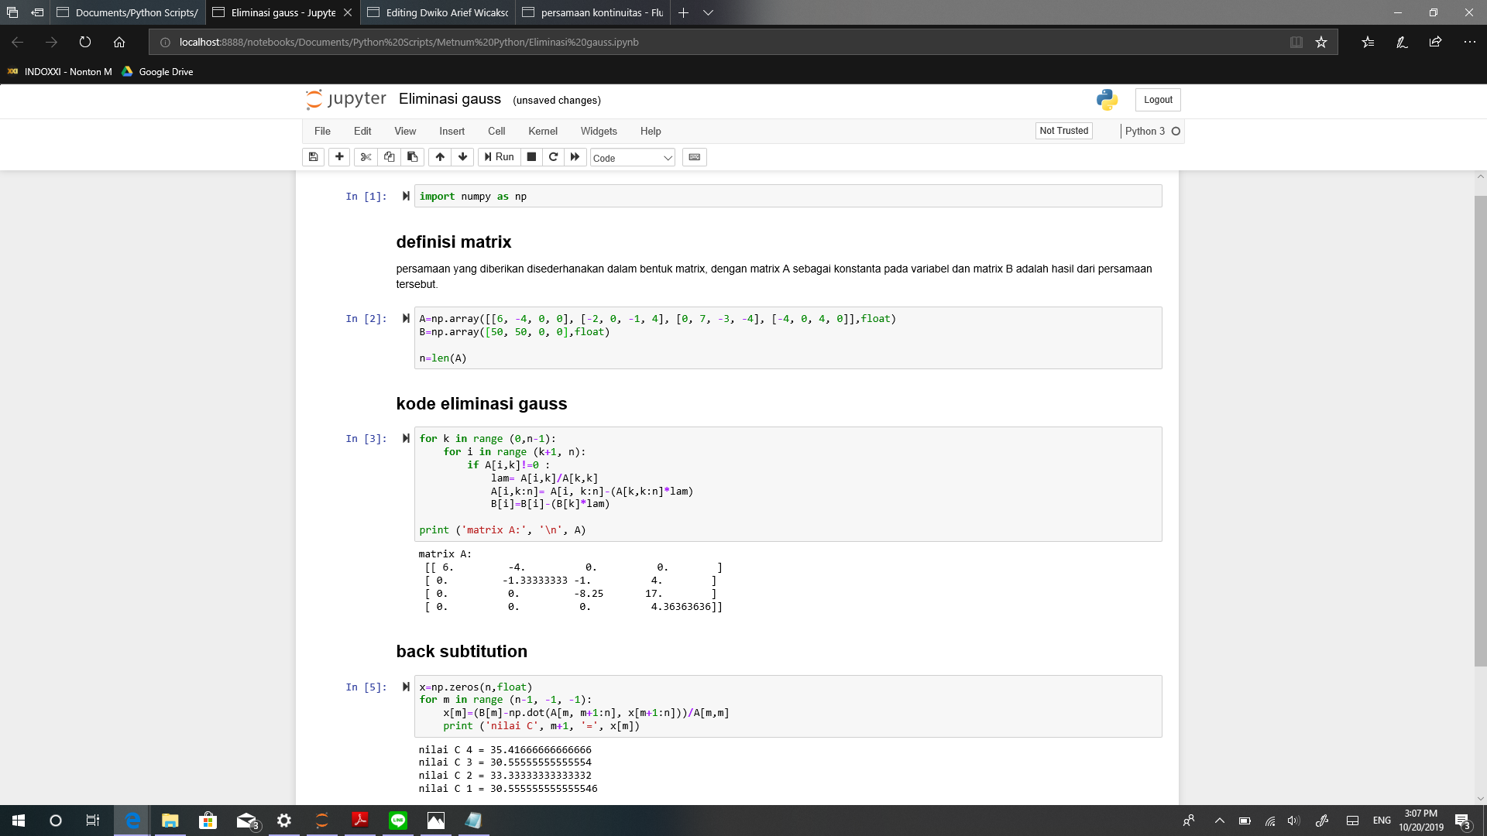1487x836 pixels.
Task: Open a new browser tab
Action: 683,12
